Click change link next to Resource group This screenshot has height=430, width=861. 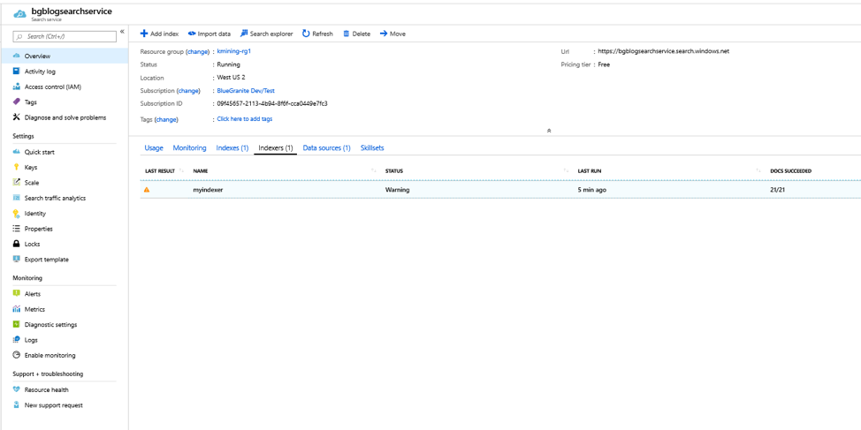[198, 51]
